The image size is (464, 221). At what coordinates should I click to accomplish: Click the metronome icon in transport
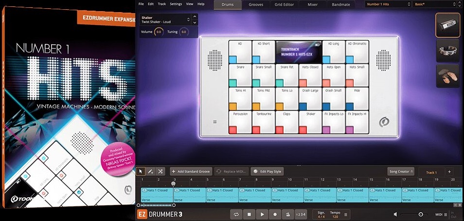coord(287,214)
